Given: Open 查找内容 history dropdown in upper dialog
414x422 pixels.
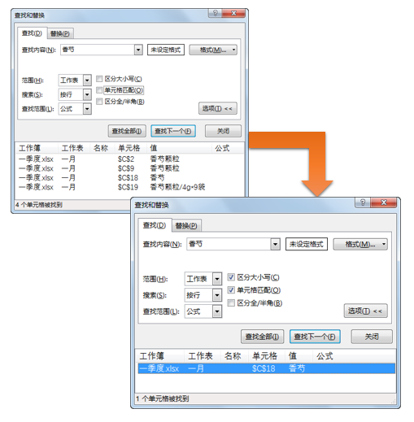Looking at the screenshot, I should click(x=138, y=50).
